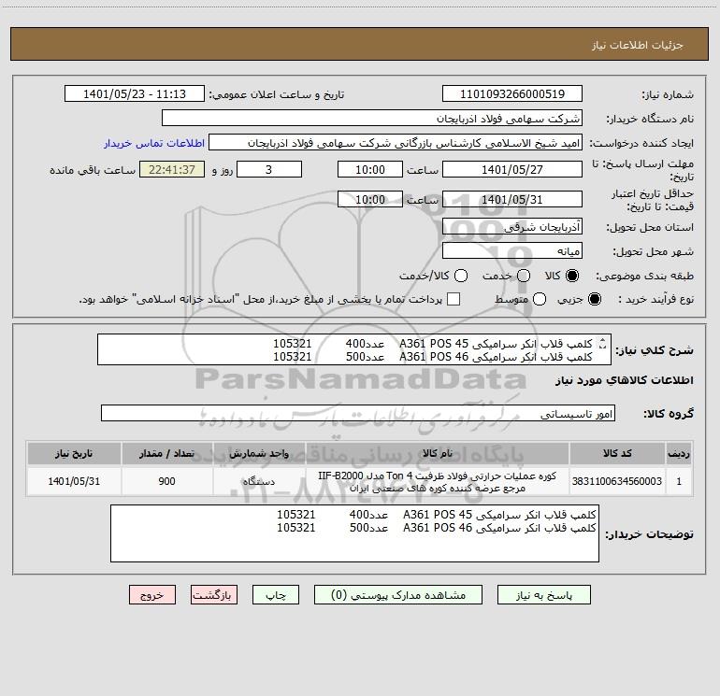The image size is (720, 696).
Task: Click the remaining time field 22:41:37
Action: click(x=172, y=170)
